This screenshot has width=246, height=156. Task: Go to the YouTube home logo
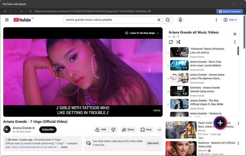tap(22, 20)
